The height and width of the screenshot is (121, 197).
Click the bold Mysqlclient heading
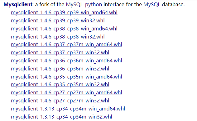[18, 5]
